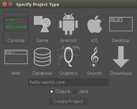Click the Create Project button
The height and width of the screenshot is (109, 137).
68,102
